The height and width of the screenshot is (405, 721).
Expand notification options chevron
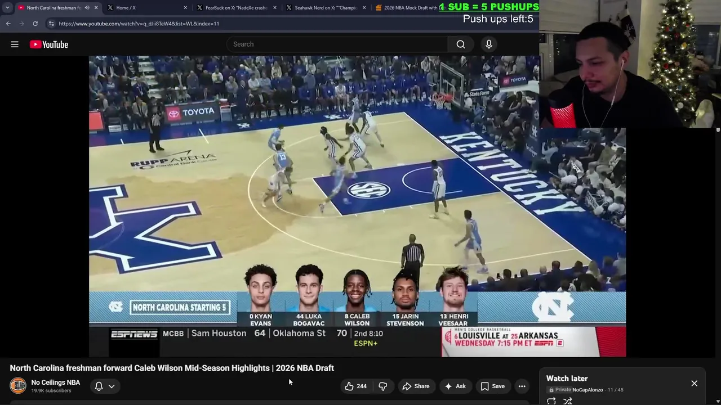click(112, 386)
